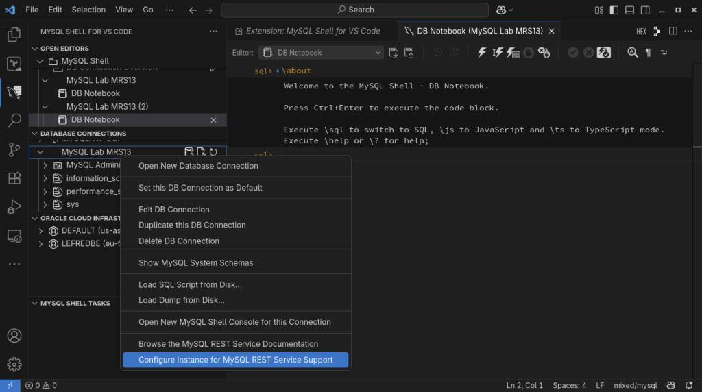Click Spaces: 4 indentation in status bar
Viewport: 702px width, 392px height.
point(569,385)
